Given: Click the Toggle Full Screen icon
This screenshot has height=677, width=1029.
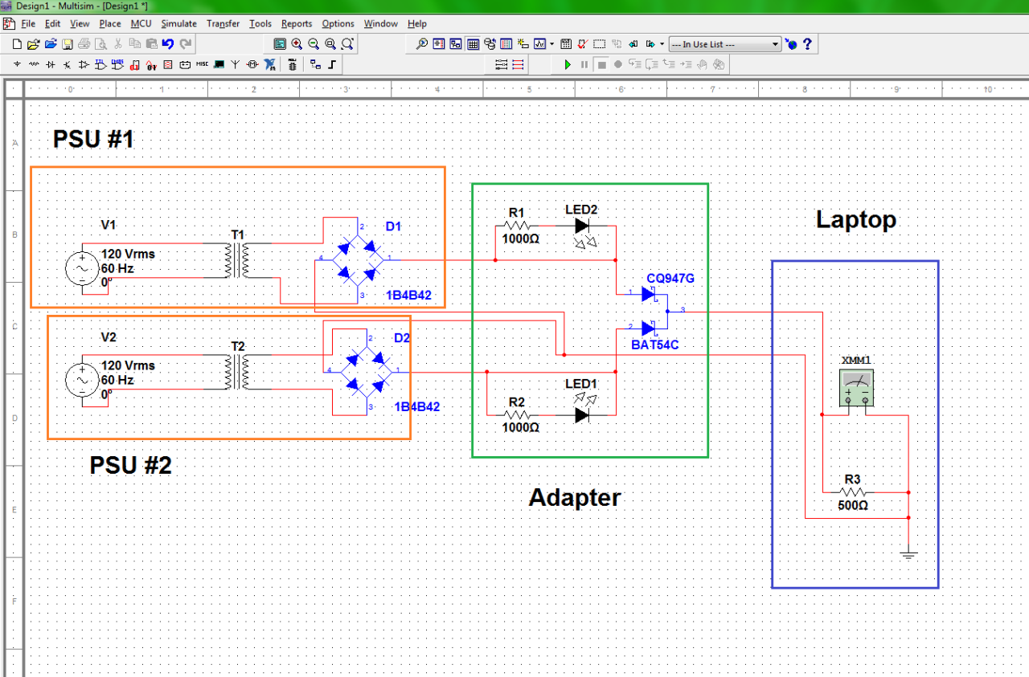Looking at the screenshot, I should tap(280, 44).
